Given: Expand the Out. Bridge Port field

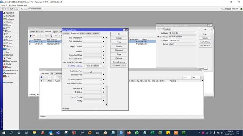Looking at the screenshot, I should [103, 71].
